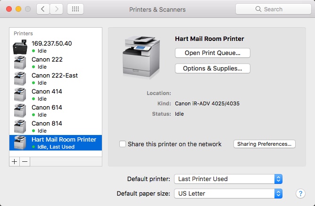
Task: Click the plus icon to add printer
Action: (15, 161)
